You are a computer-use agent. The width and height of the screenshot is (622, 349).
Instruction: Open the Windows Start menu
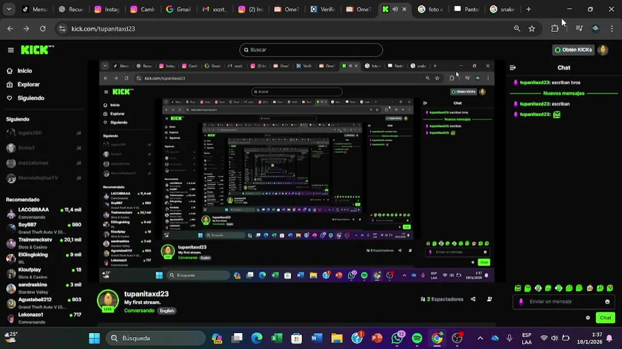tap(94, 338)
